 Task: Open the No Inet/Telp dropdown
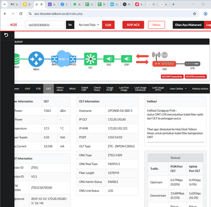[89, 25]
